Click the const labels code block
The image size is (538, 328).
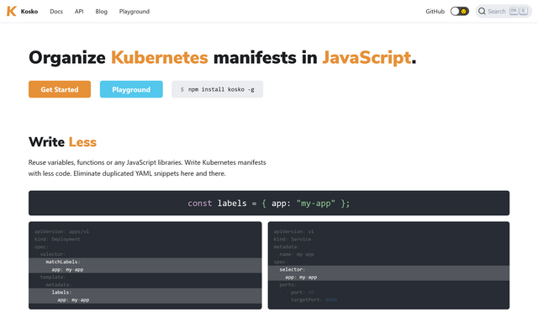coord(269,204)
